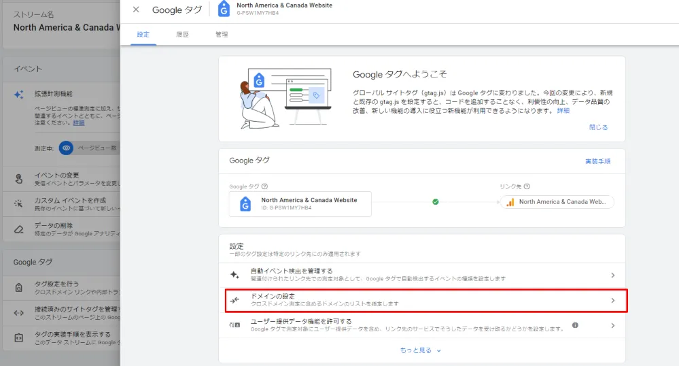Expand the chevron on ユーザー提供データ row
The height and width of the screenshot is (366, 679).
coord(613,325)
